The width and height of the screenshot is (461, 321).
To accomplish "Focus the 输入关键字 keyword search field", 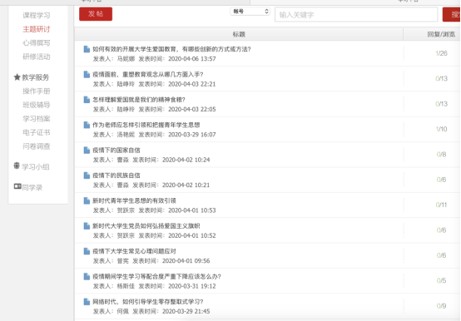I will click(356, 15).
